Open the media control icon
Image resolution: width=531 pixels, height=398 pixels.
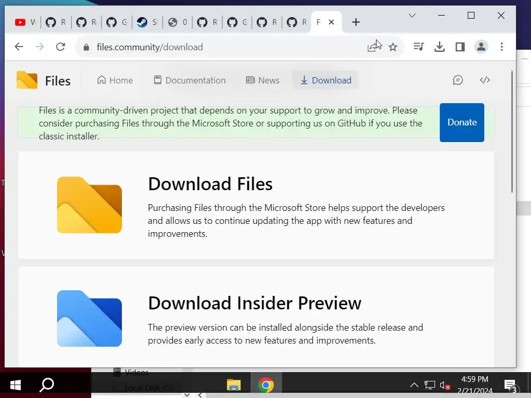[418, 47]
